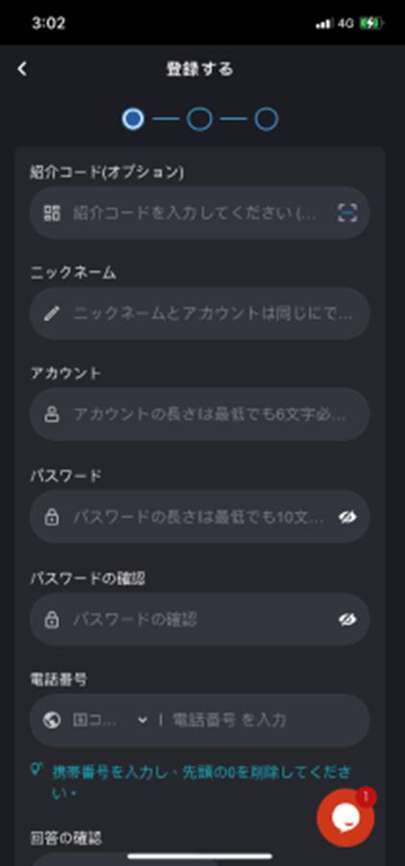Select the first registration step circle

133,119
